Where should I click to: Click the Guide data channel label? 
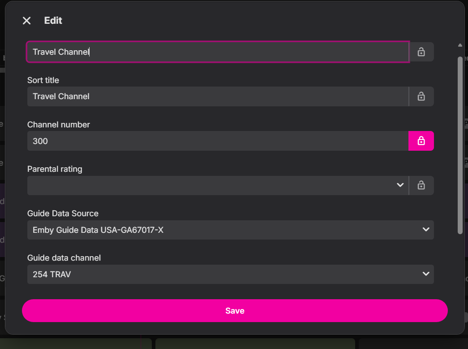pyautogui.click(x=64, y=258)
